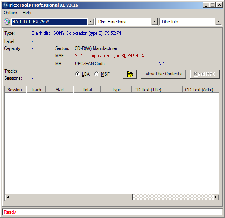
Task: Maximize the PlexTools window
Action: pos(212,5)
